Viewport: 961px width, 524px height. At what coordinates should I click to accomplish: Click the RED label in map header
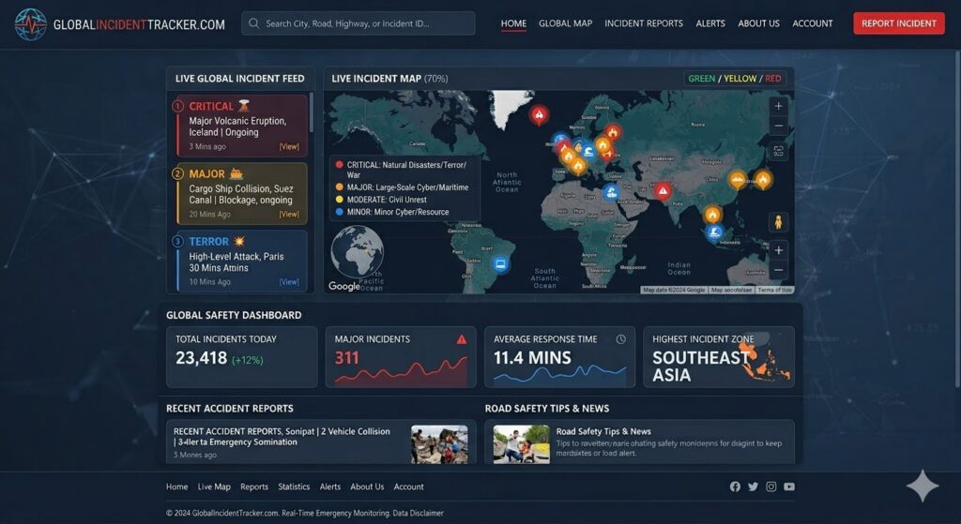click(x=773, y=79)
